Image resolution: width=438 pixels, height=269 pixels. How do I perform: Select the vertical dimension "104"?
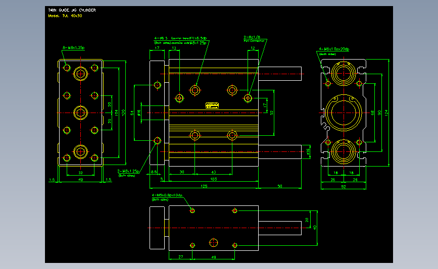(x=116, y=113)
